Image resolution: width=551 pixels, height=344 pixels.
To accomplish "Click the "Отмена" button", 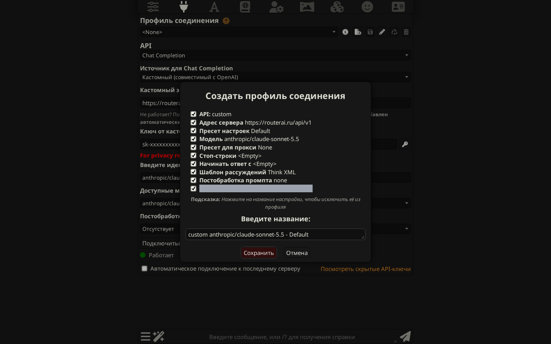I will click(x=297, y=253).
